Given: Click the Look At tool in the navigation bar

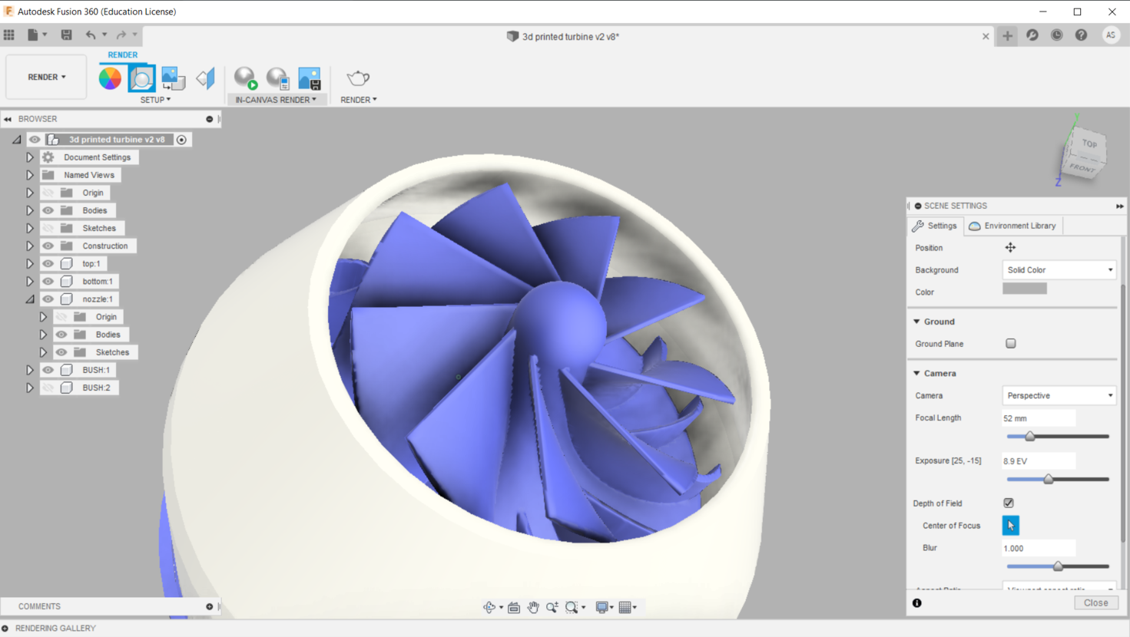Looking at the screenshot, I should click(514, 607).
